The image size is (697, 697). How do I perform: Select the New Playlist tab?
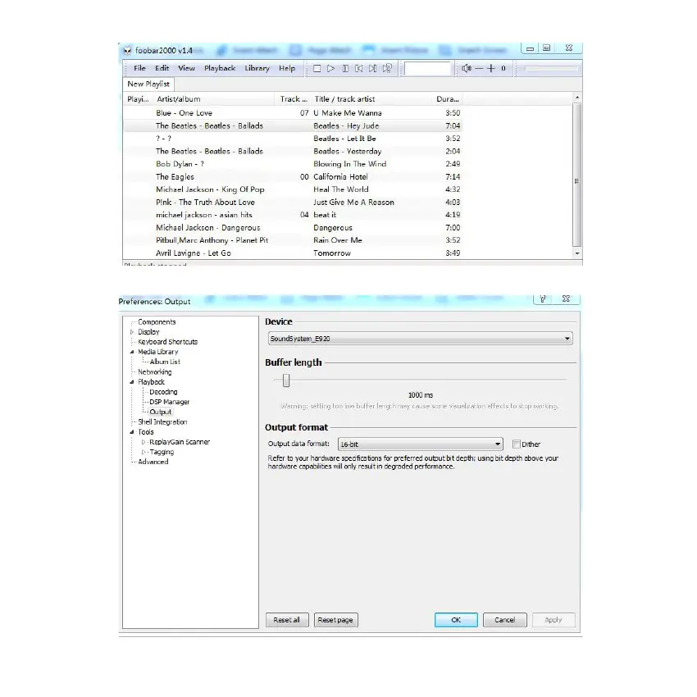tap(148, 84)
